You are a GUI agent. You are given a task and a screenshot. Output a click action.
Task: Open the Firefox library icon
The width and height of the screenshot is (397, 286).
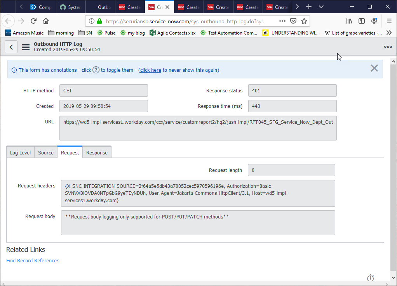(349, 21)
